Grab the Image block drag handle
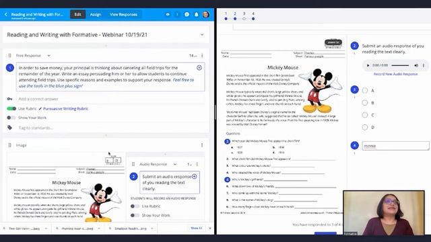 [9, 145]
